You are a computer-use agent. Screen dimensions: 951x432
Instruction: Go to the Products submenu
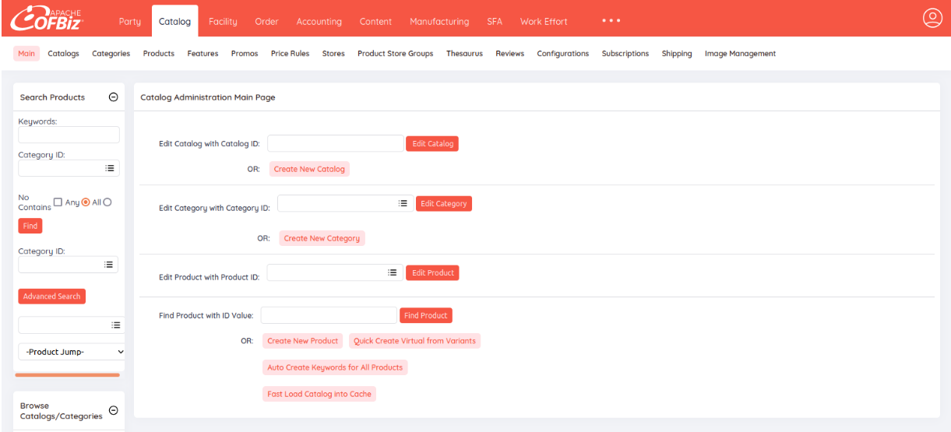click(x=158, y=54)
